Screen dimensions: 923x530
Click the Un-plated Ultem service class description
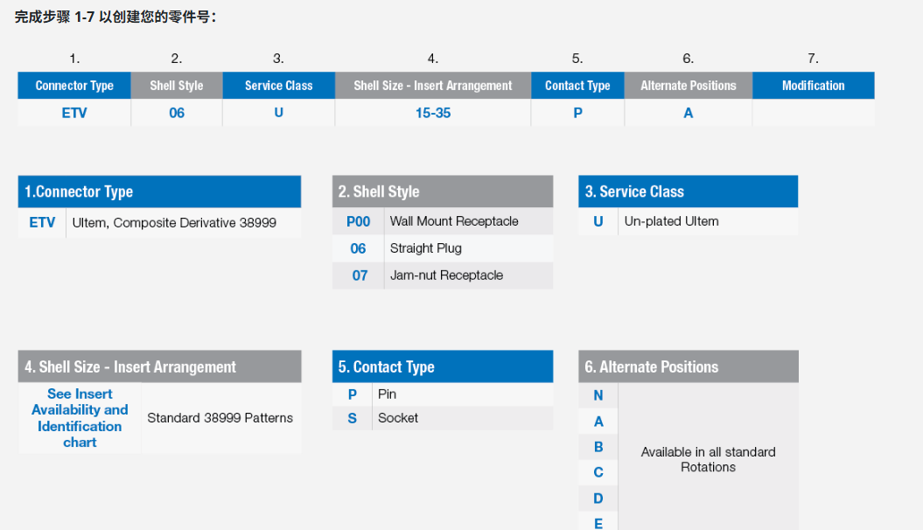pos(671,221)
